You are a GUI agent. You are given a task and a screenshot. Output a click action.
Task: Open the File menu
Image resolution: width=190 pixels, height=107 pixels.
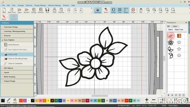pos(3,5)
